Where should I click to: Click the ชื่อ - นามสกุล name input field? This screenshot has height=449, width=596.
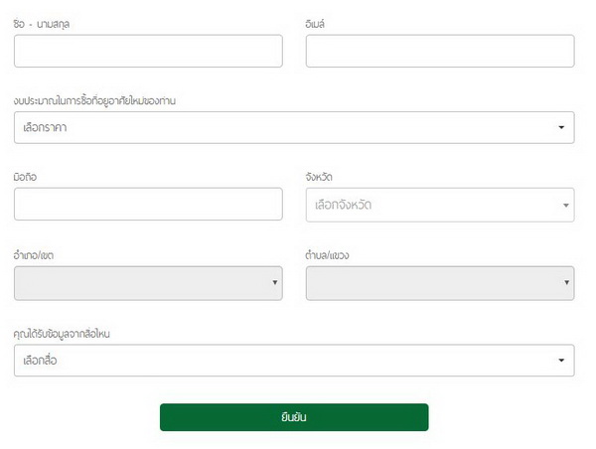tap(148, 51)
